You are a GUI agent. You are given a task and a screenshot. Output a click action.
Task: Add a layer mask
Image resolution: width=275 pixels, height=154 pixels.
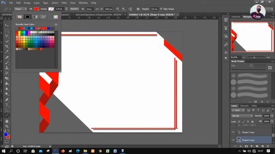(x=246, y=146)
